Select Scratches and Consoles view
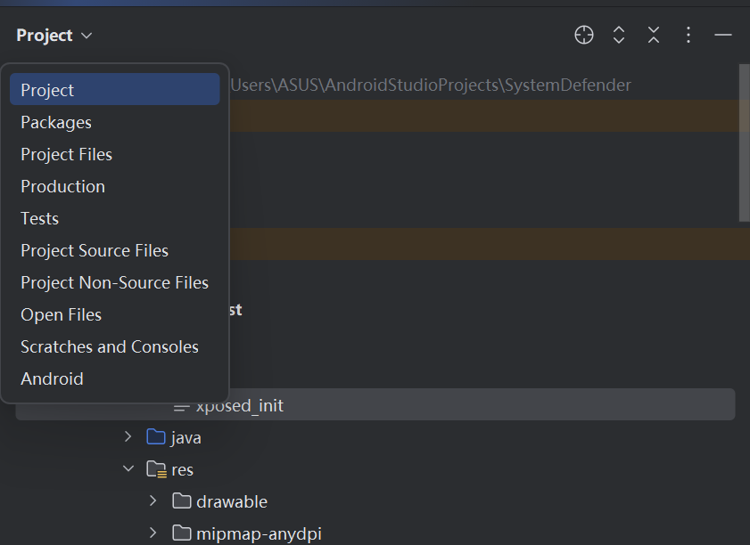Image resolution: width=750 pixels, height=545 pixels. tap(110, 346)
